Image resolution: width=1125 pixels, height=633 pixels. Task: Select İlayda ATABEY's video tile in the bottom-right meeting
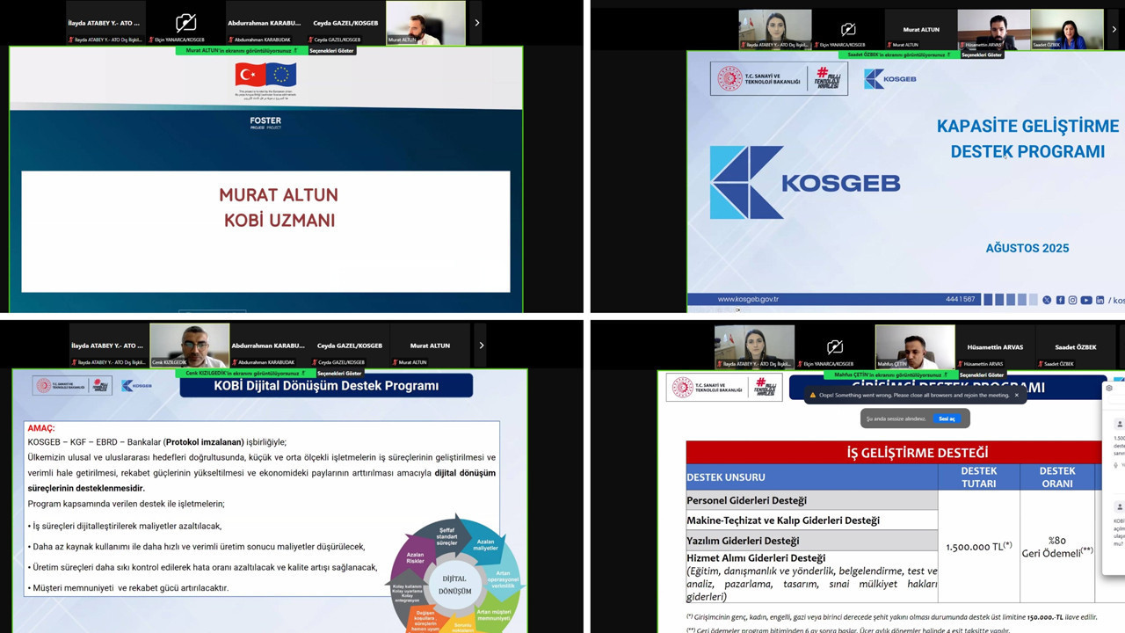[754, 347]
